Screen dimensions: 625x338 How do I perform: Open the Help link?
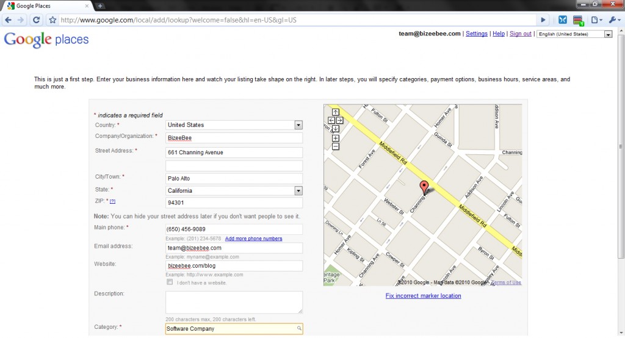[499, 34]
